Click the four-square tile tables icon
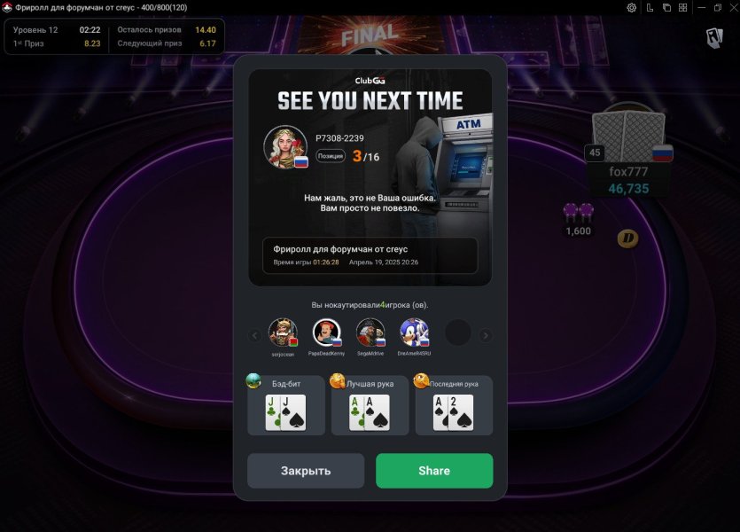This screenshot has height=532, width=740. 683,8
